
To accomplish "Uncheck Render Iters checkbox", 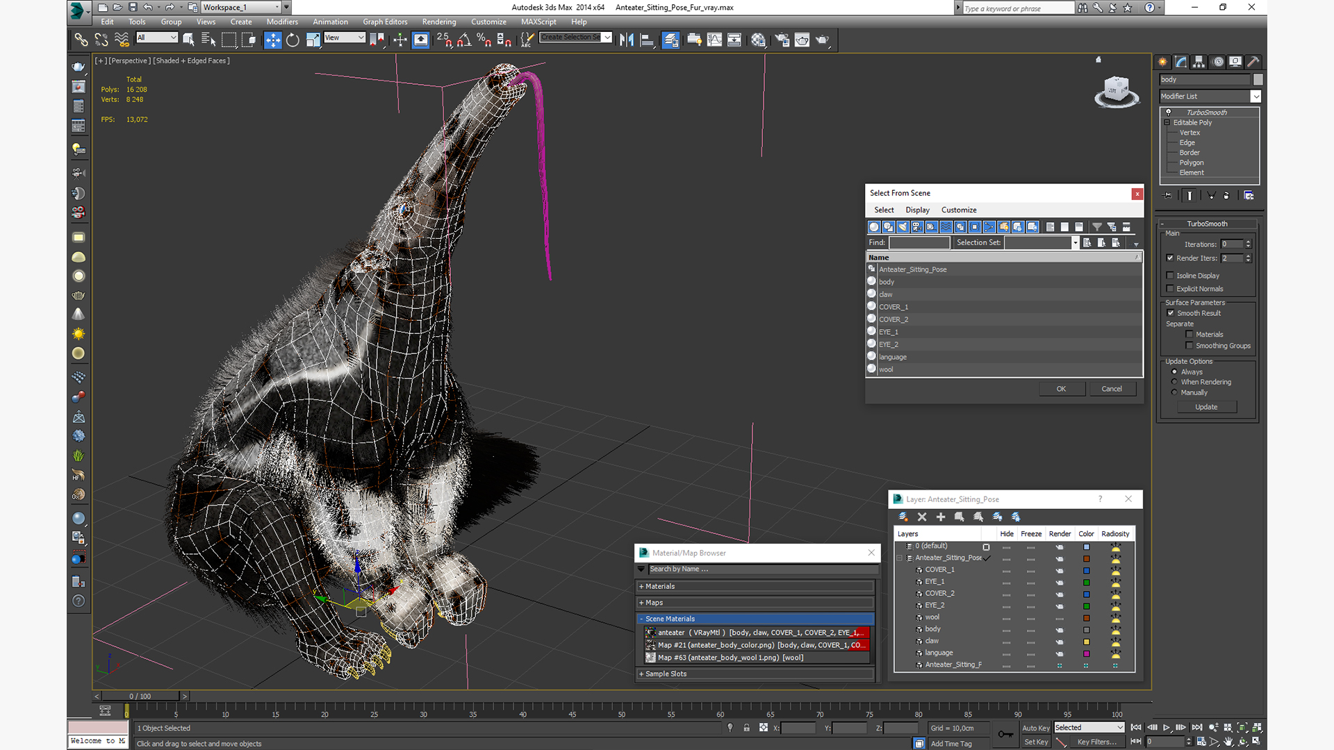I will coord(1170,258).
